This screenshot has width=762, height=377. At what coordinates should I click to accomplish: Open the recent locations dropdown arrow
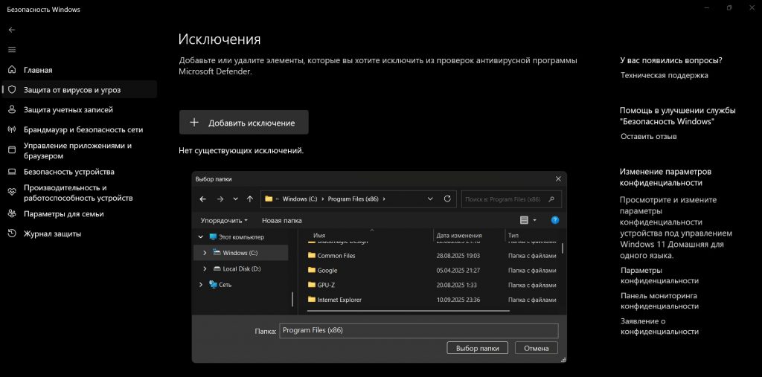[235, 199]
